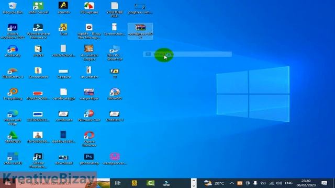Select the vMix (x64) shortcut
The image size is (335, 188).
point(13,159)
